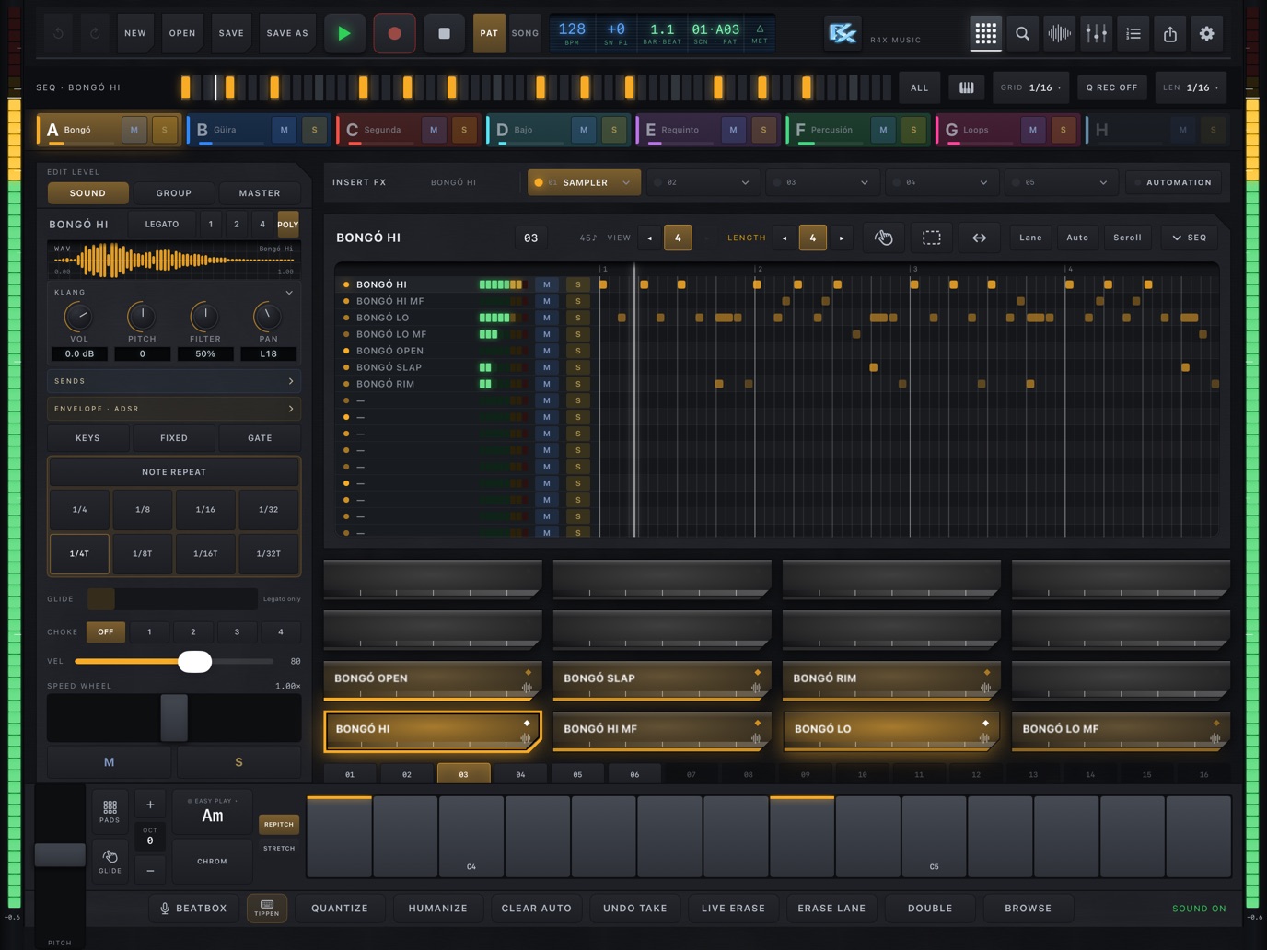Image resolution: width=1267 pixels, height=950 pixels.
Task: Click the red record button
Action: [x=394, y=33]
